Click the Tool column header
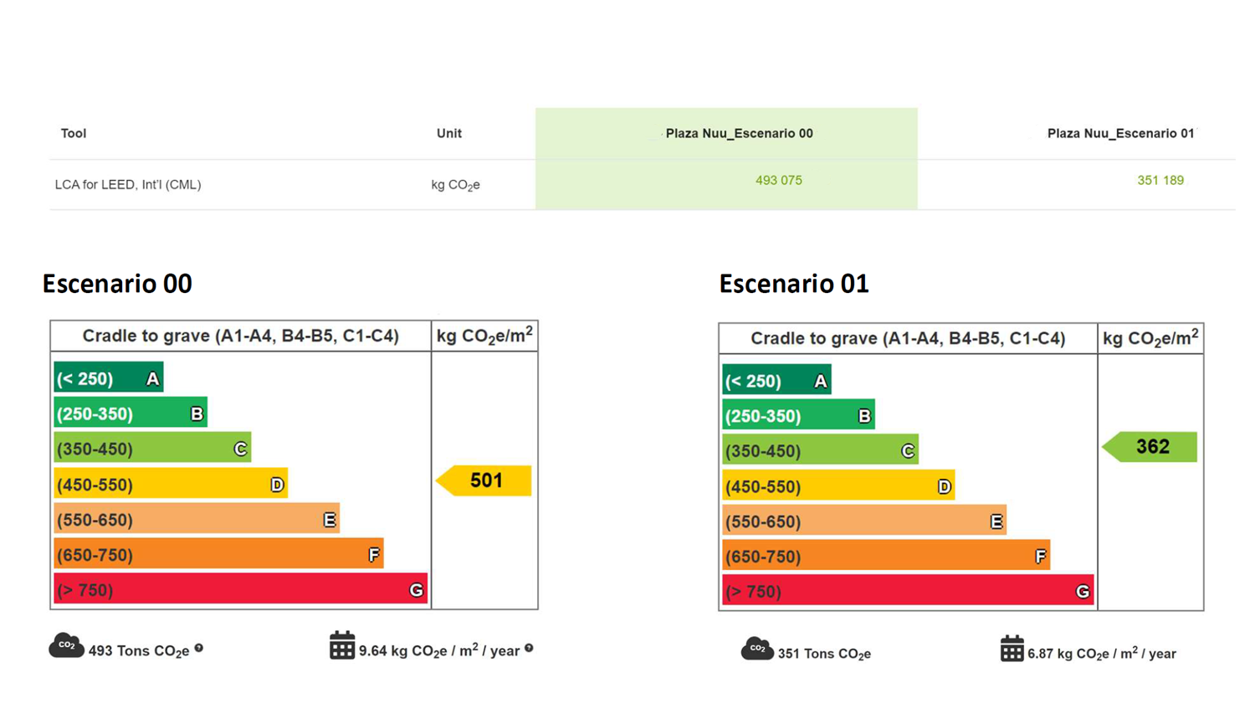 point(74,133)
